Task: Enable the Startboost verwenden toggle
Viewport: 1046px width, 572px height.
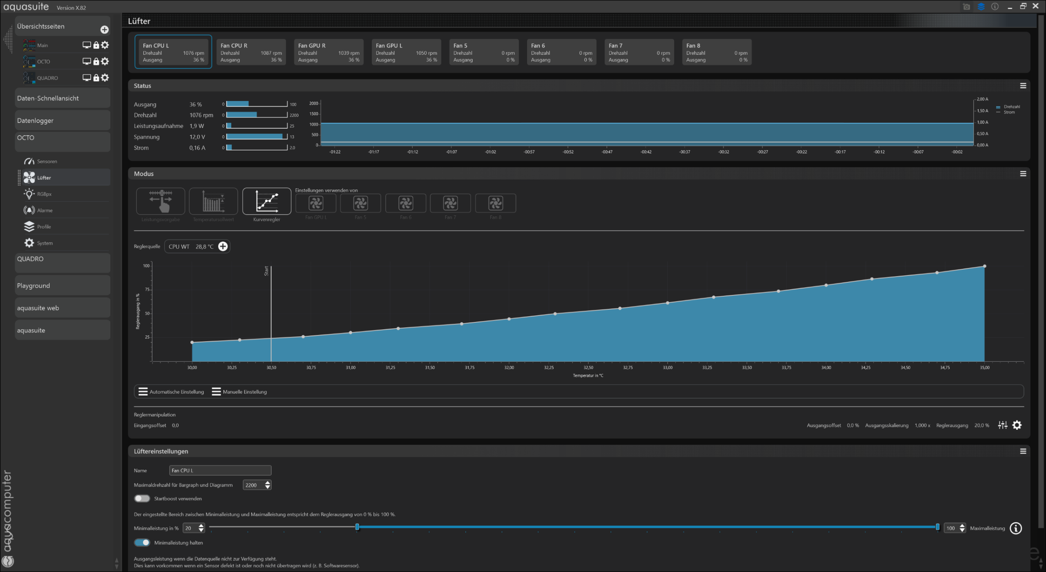Action: [x=142, y=498]
